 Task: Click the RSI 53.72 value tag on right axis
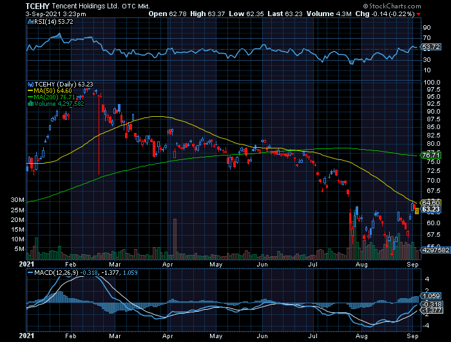tap(430, 46)
